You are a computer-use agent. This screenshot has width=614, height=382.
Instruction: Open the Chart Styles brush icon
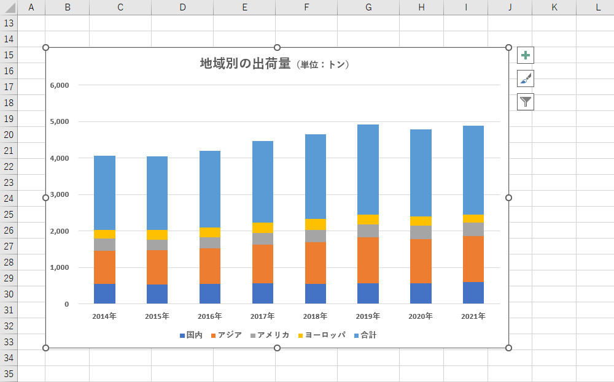point(525,78)
